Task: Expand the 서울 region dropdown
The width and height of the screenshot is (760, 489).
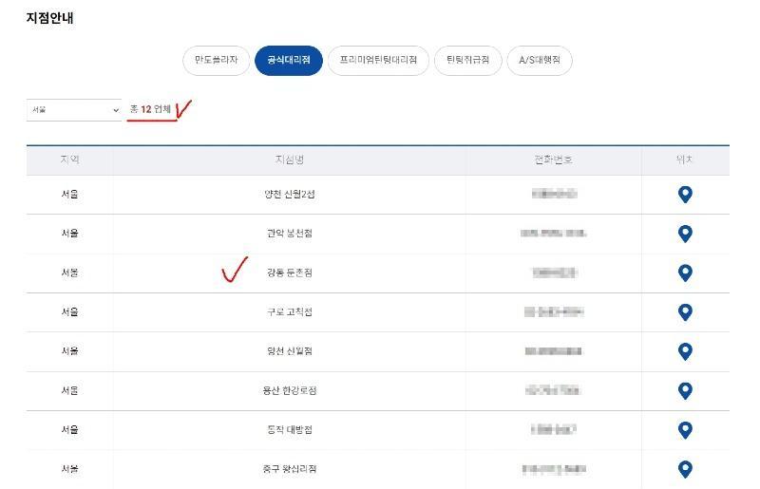Action: tap(74, 110)
